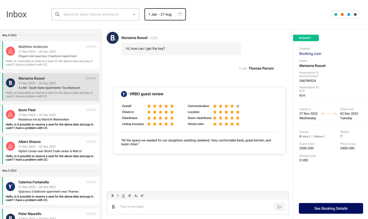Image resolution: width=368 pixels, height=219 pixels.
Task: Toggle underline formatting in the message editor
Action: click(x=124, y=196)
